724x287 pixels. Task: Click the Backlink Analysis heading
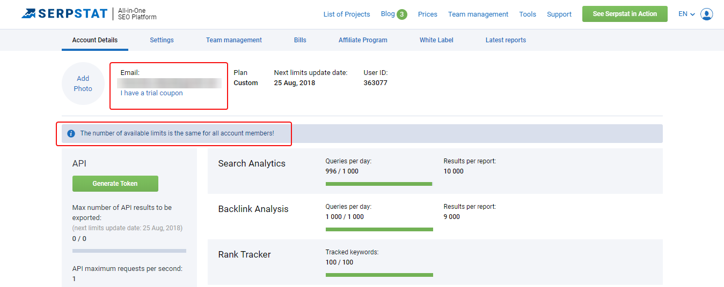pyautogui.click(x=253, y=209)
